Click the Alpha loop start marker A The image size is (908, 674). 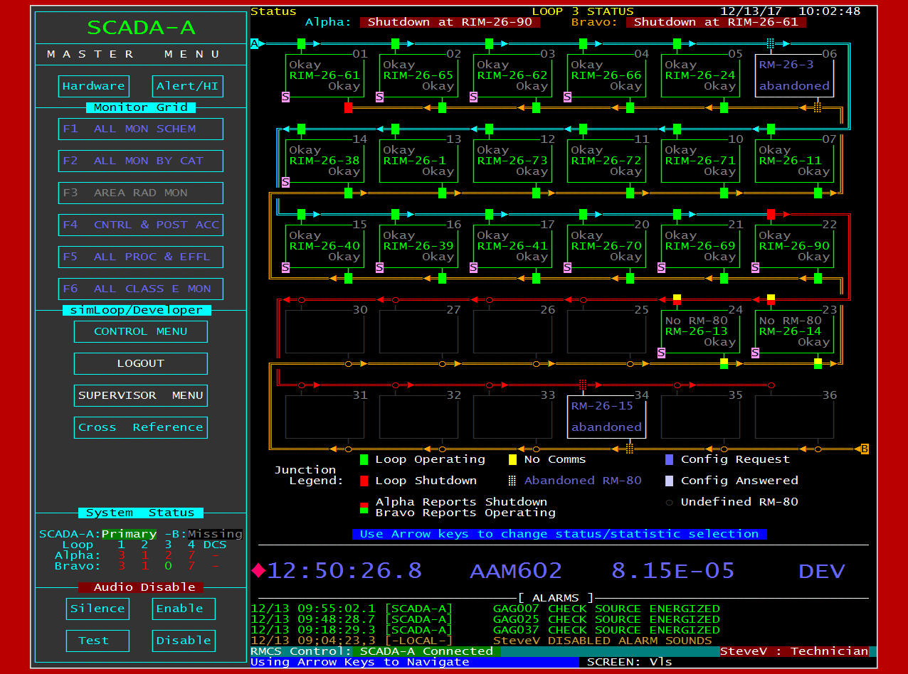pos(254,43)
